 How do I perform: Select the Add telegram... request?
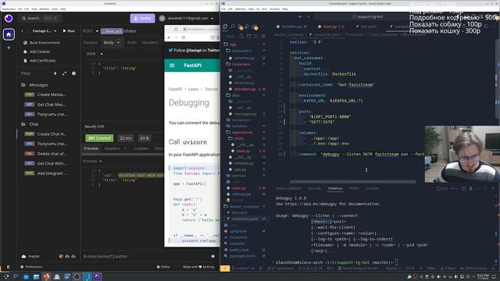click(x=46, y=173)
